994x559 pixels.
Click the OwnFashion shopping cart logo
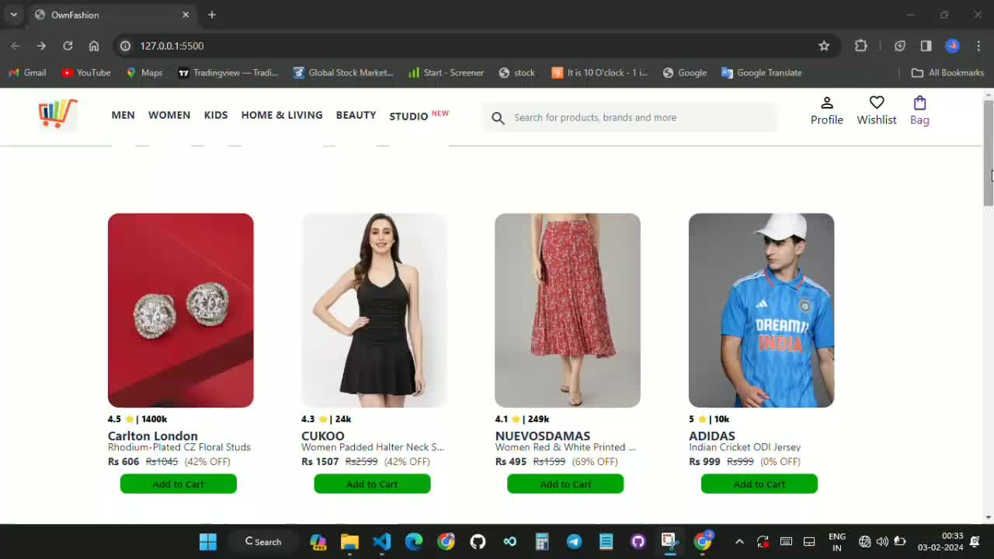point(57,114)
